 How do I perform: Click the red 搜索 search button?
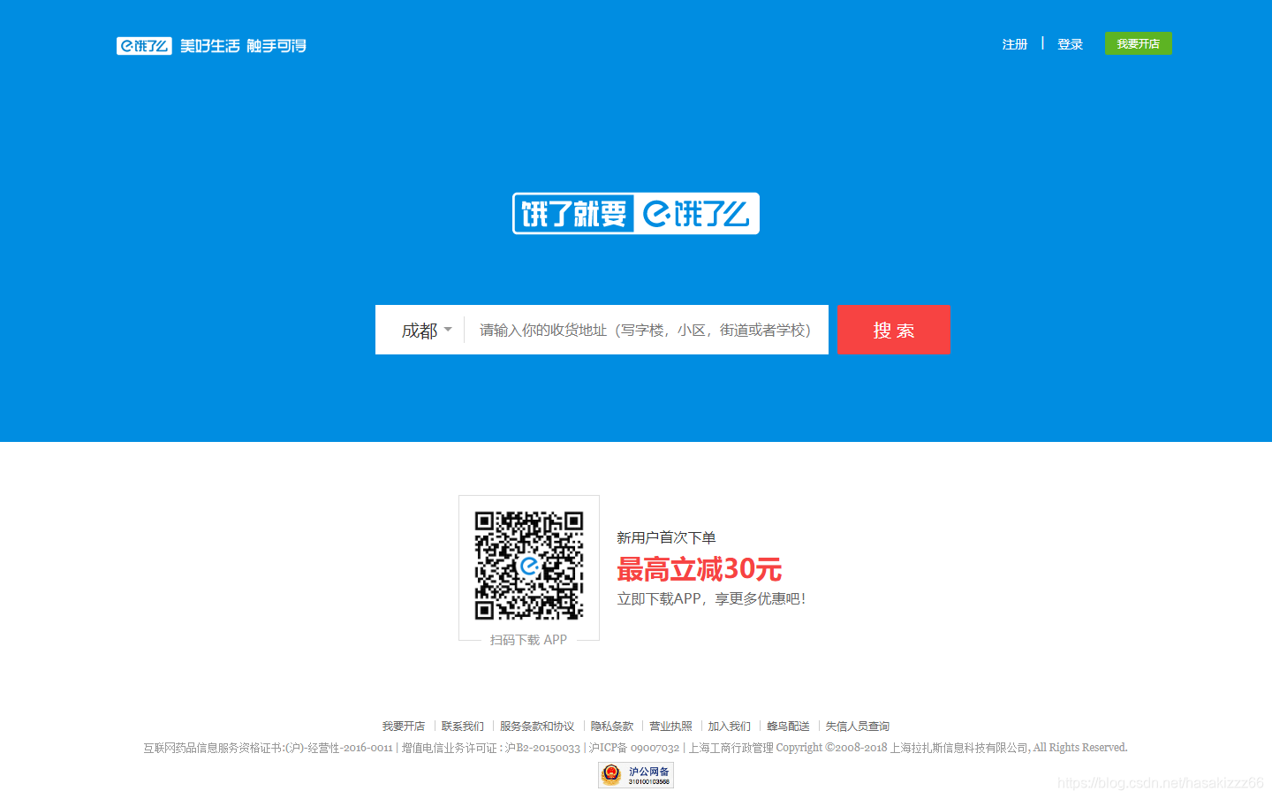pyautogui.click(x=893, y=330)
